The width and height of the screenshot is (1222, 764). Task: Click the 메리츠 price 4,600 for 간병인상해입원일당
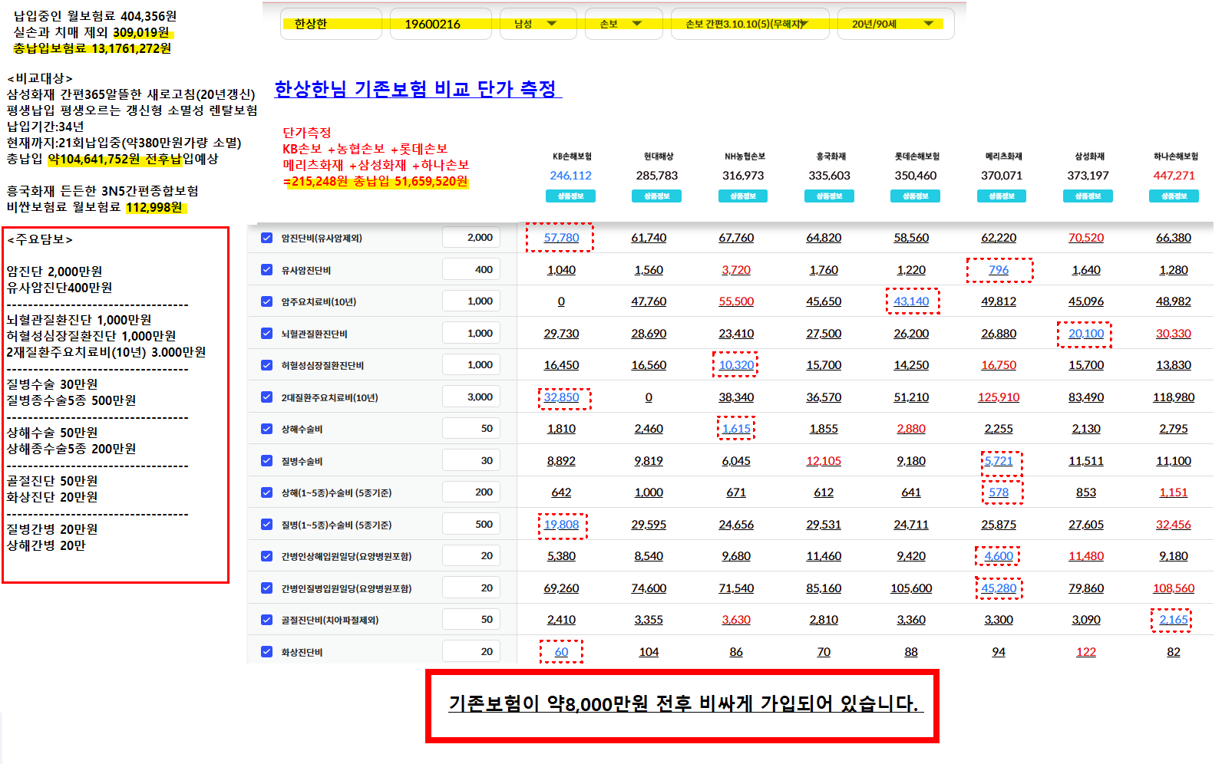[999, 556]
